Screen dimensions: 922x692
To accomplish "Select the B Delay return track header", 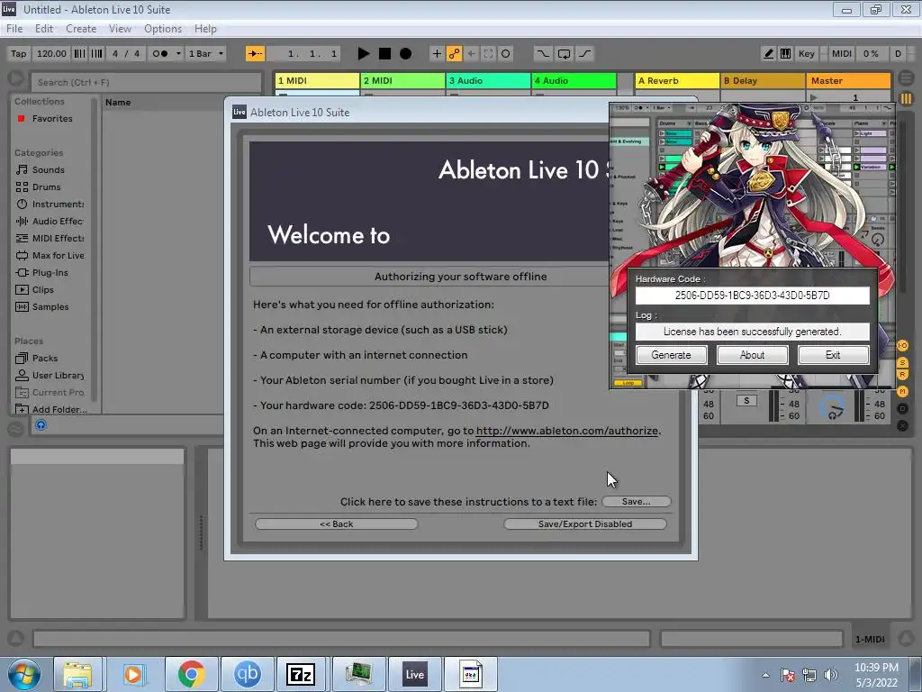I will [763, 80].
